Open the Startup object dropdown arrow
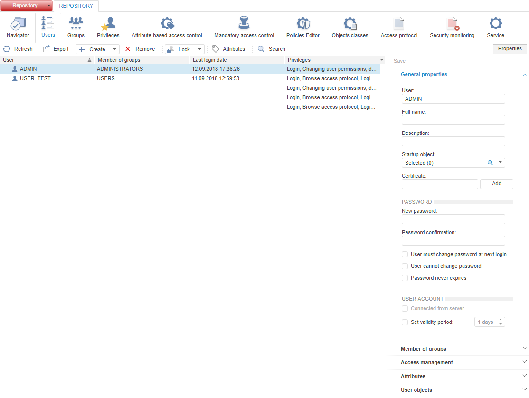 (500, 163)
